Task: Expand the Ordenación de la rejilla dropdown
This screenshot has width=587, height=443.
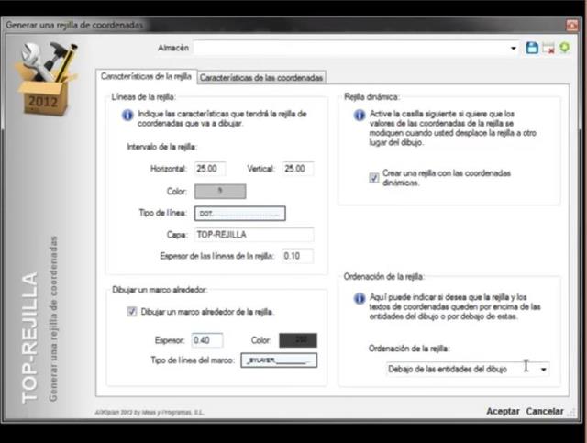Action: (x=543, y=370)
